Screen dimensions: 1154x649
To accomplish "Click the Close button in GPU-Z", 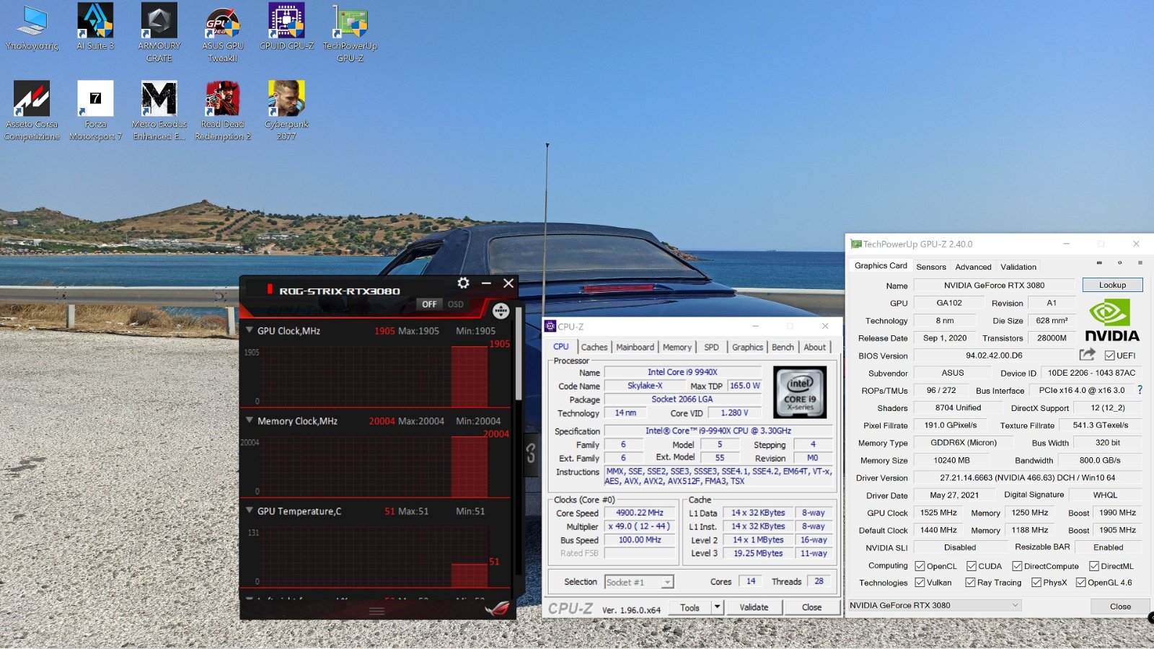I will coord(1120,606).
